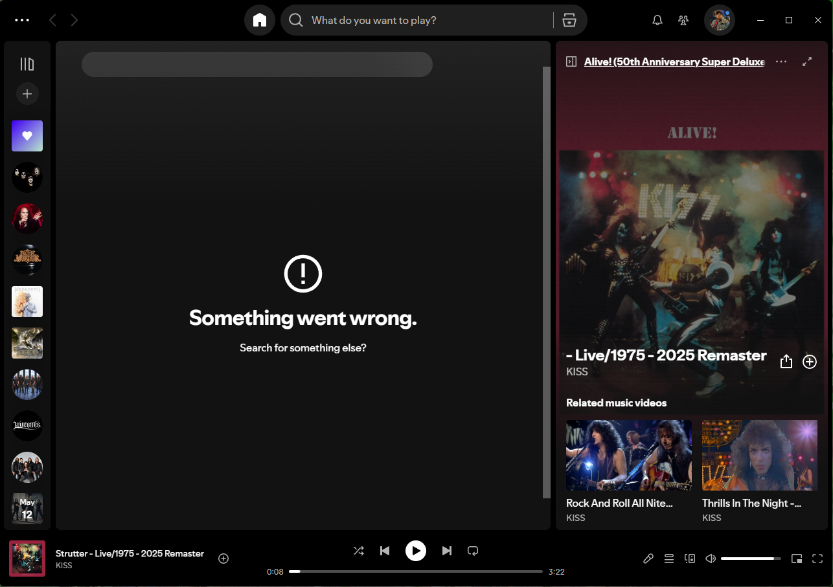The width and height of the screenshot is (833, 587).
Task: Add Strutter to a playlist
Action: [223, 558]
